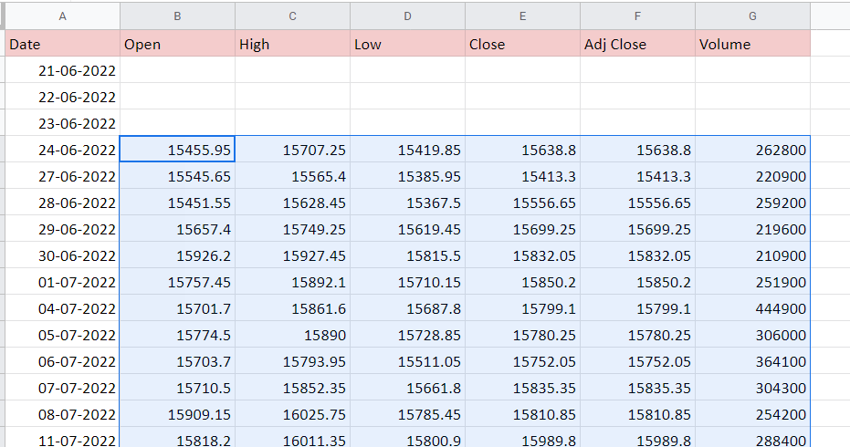Click Open value 15545.65
The image size is (850, 447).
pyautogui.click(x=177, y=176)
